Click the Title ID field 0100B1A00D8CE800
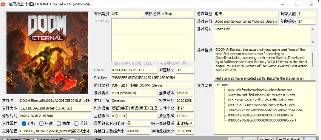The image size is (321, 140). click(134, 70)
